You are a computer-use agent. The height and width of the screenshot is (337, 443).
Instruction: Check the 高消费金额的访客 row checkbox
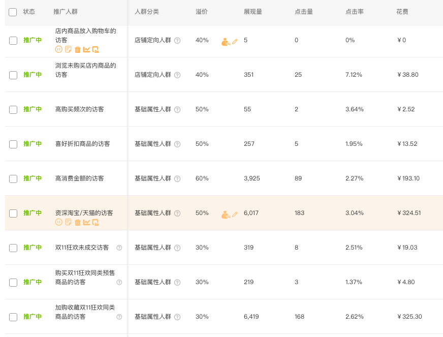point(13,178)
